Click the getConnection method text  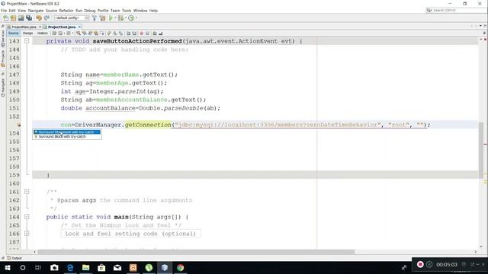pyautogui.click(x=148, y=125)
